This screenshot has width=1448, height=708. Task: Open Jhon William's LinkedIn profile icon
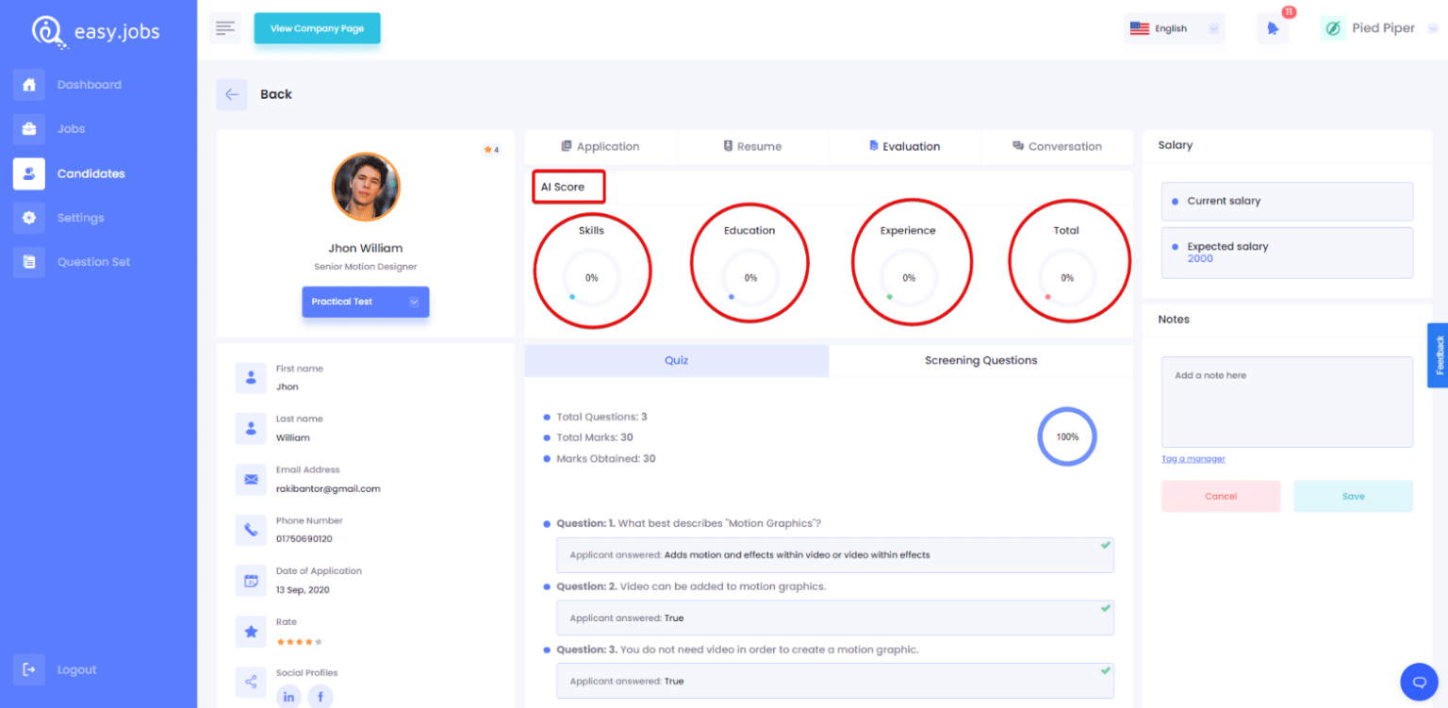pos(289,696)
